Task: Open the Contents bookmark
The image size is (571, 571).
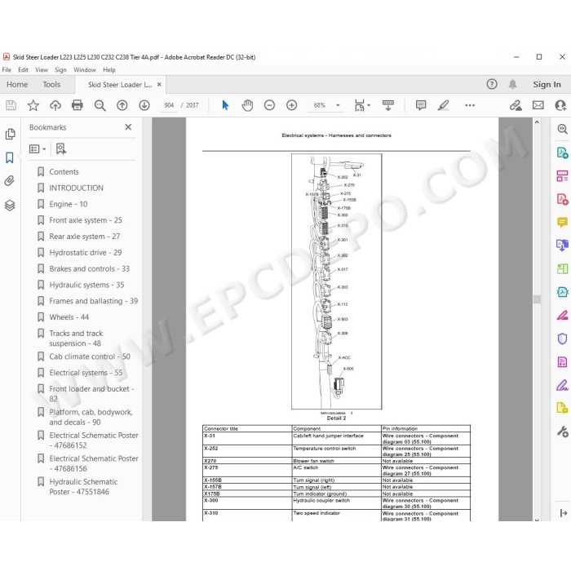Action: pos(64,172)
